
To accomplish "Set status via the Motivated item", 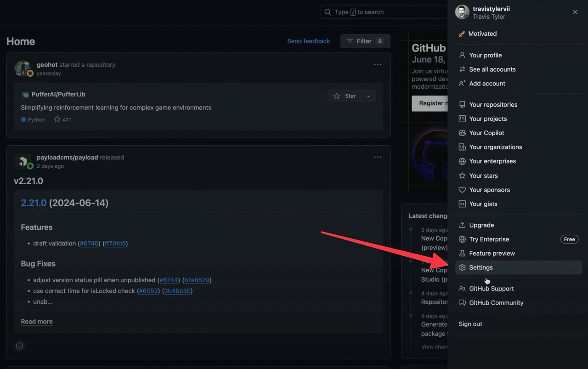I will click(x=482, y=34).
